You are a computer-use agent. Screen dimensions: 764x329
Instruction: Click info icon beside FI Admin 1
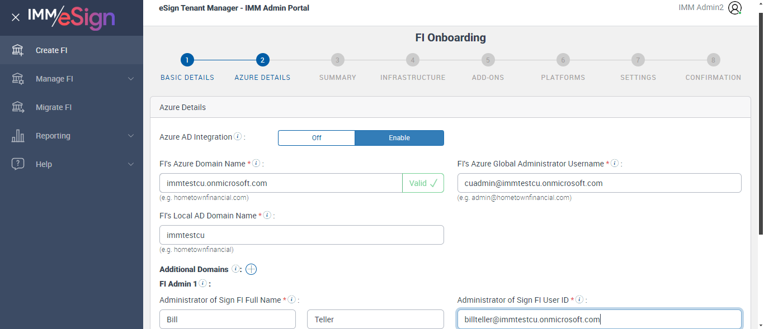[x=202, y=283]
